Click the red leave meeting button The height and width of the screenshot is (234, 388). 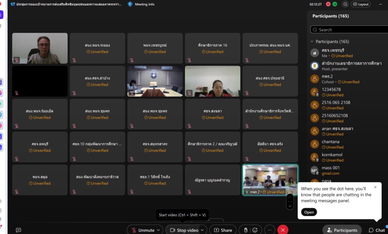(283, 230)
